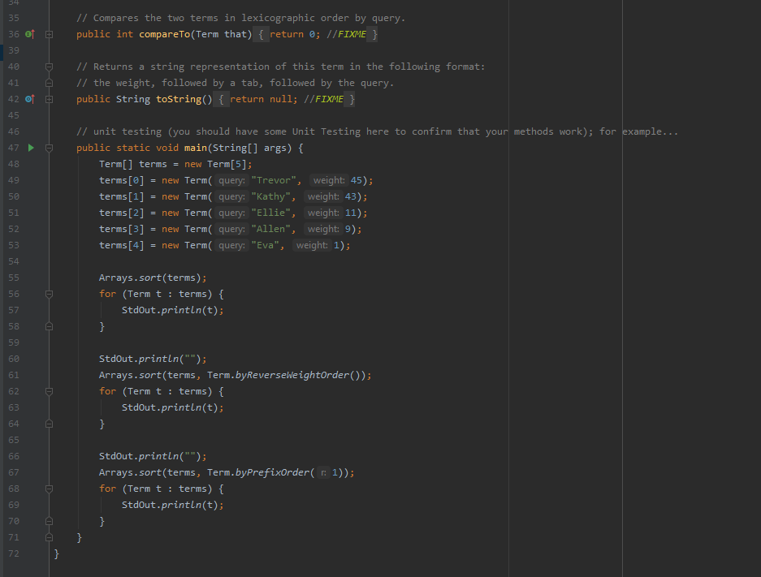Collapse the for loop at line 62
Viewport: 761px width, 577px height.
[49, 390]
